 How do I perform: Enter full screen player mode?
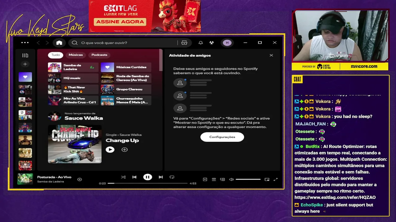click(x=276, y=179)
